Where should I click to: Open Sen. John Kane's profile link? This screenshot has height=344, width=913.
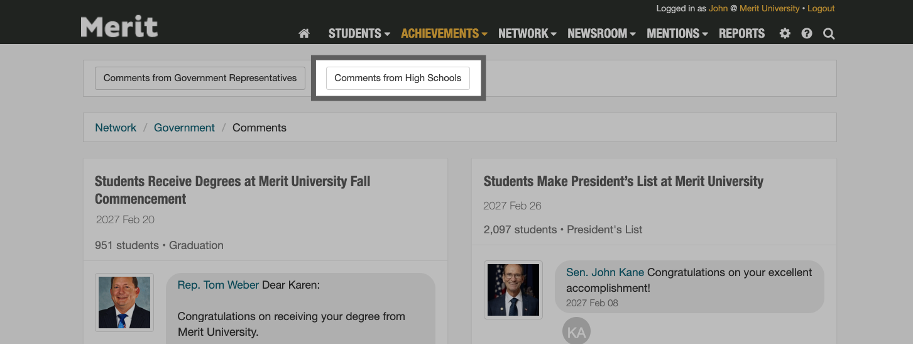605,272
